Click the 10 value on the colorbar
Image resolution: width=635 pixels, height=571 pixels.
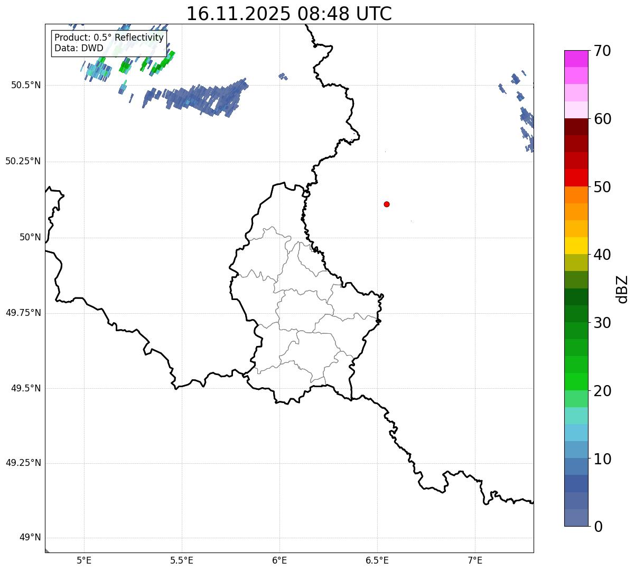[x=602, y=458]
